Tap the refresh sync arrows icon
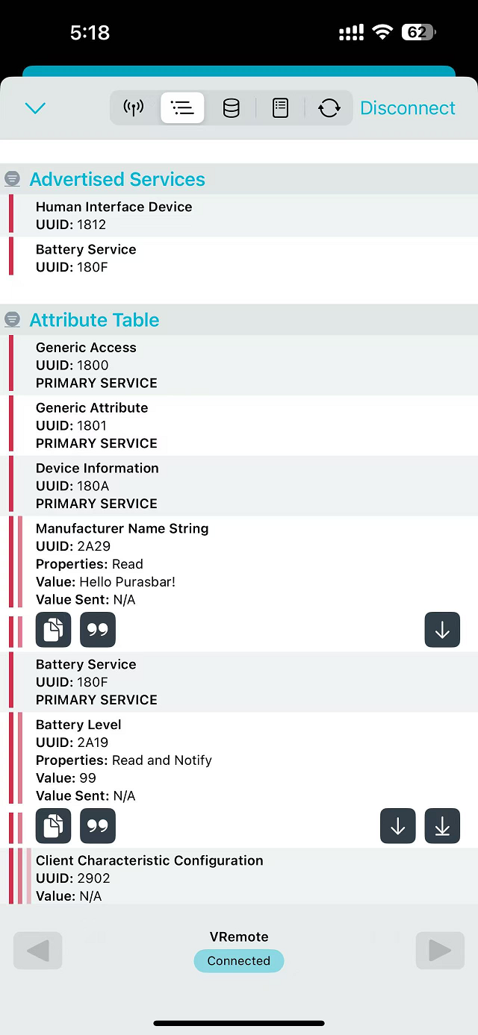The image size is (478, 1035). 329,108
